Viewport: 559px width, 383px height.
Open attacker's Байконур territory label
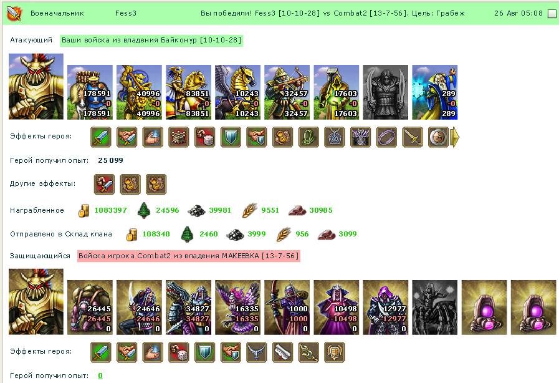[x=151, y=41]
